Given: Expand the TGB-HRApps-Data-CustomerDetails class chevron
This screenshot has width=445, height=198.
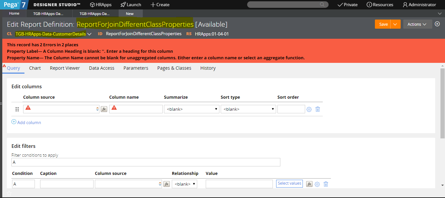Looking at the screenshot, I should pyautogui.click(x=90, y=34).
